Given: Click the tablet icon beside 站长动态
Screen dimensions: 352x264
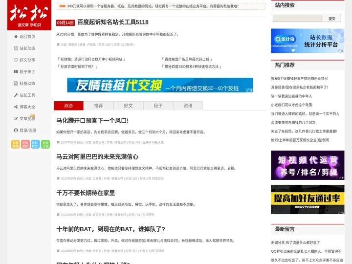Looking at the screenshot, I should coord(16,48).
